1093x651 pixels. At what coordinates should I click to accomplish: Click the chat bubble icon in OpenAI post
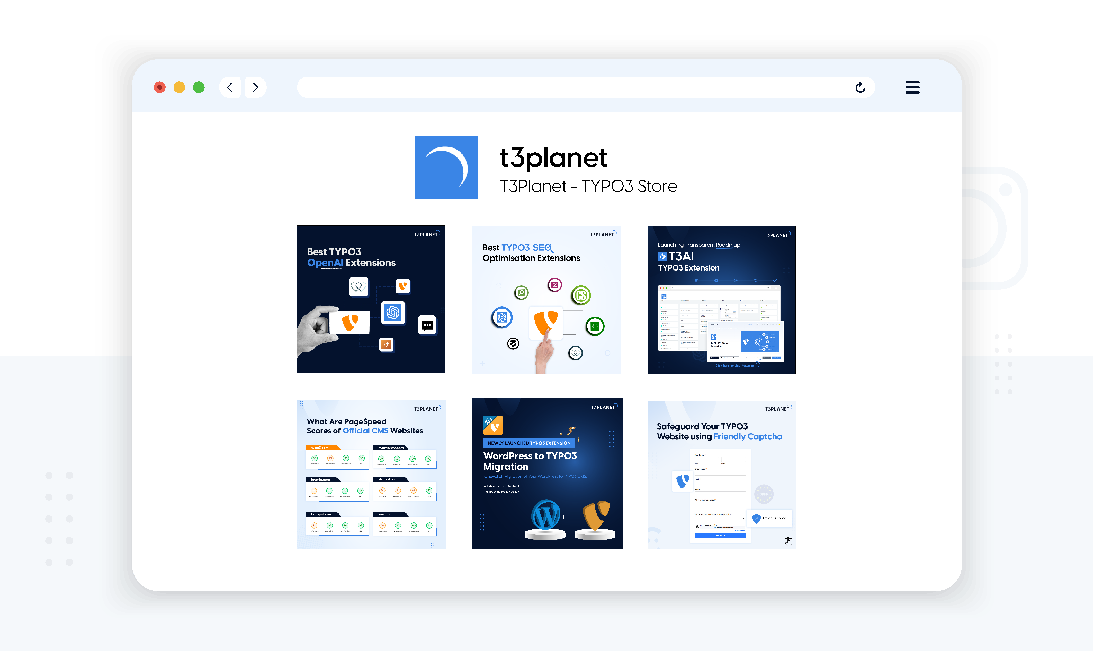pyautogui.click(x=427, y=325)
